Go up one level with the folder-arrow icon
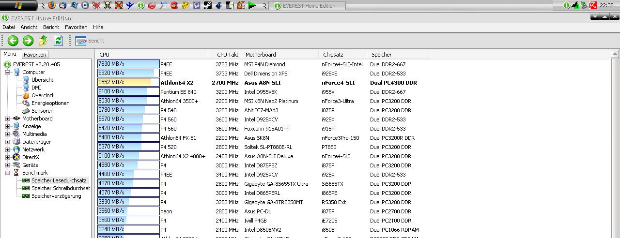 (44, 41)
